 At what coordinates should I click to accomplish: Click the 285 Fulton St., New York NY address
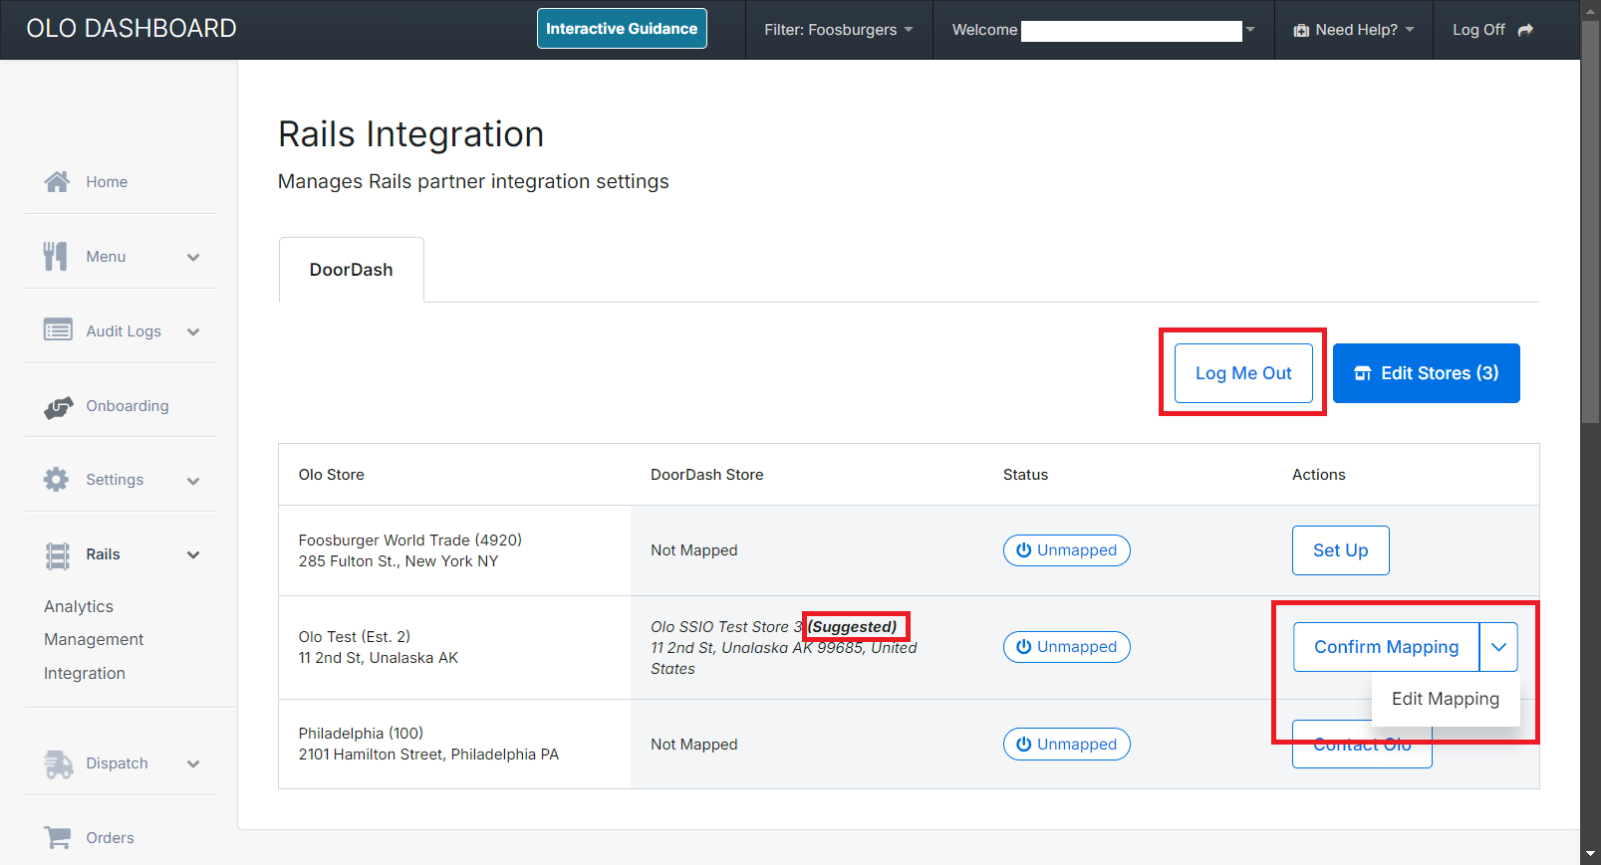coord(399,561)
